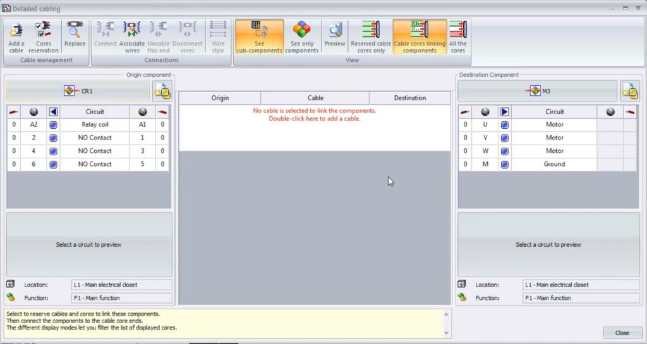Click the Close button

(x=622, y=333)
